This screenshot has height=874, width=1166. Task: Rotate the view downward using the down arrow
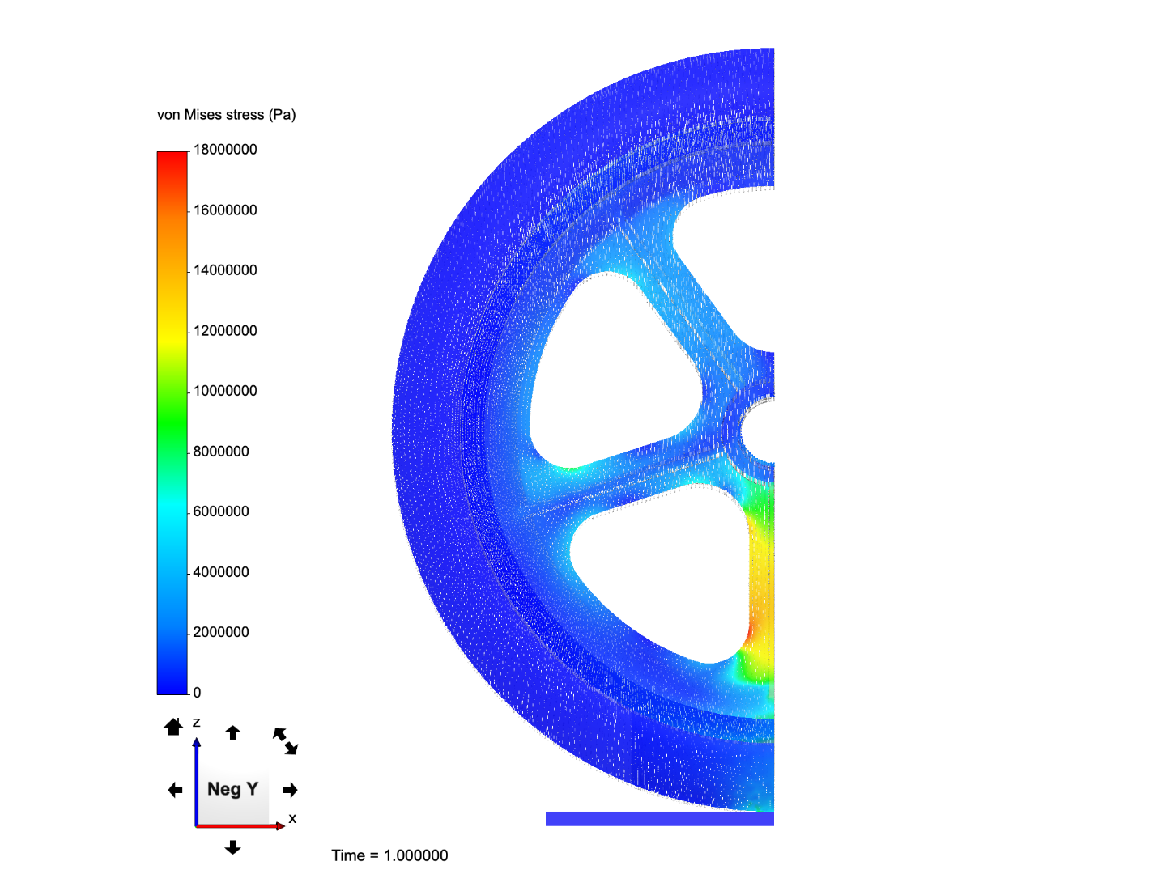(x=233, y=846)
